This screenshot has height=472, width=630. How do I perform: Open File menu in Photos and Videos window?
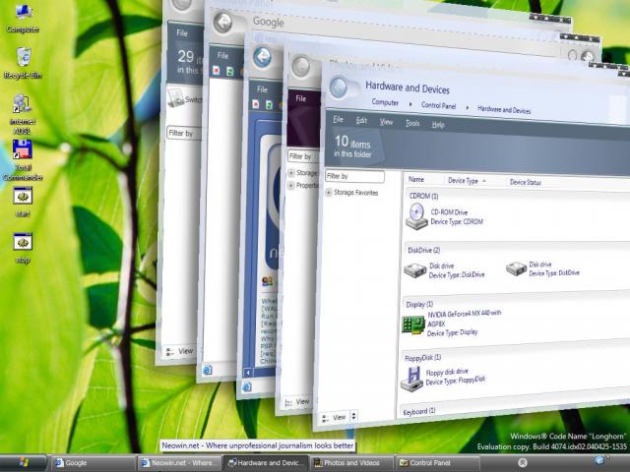pos(301,98)
